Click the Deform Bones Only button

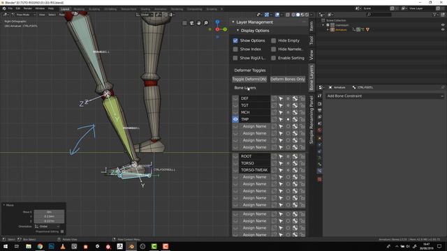click(287, 79)
